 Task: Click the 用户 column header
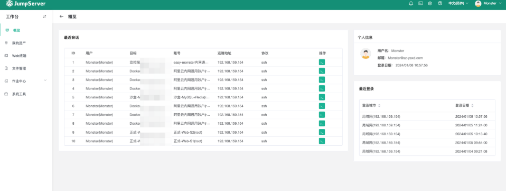click(x=89, y=53)
